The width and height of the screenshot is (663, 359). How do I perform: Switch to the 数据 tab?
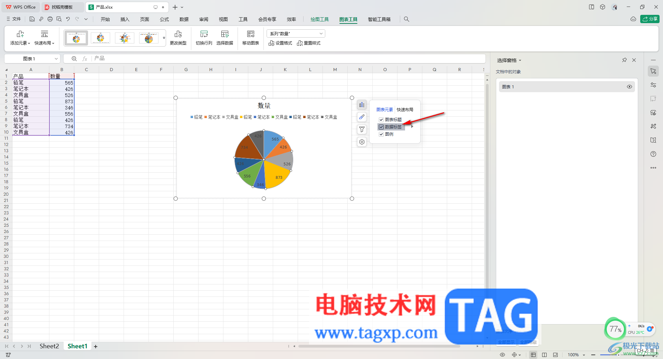[184, 19]
